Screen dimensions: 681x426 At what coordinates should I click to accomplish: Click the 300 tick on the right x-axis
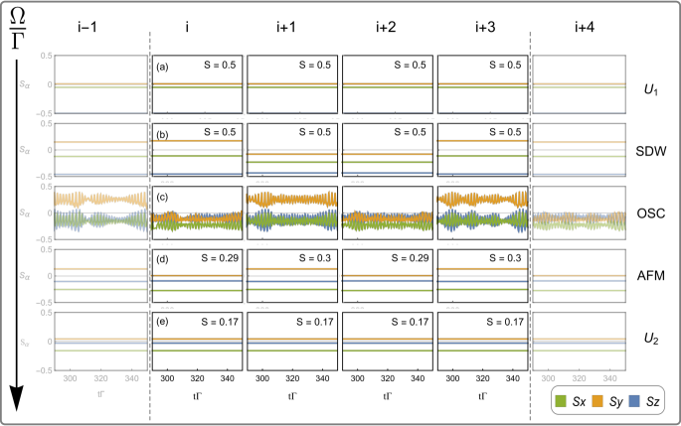(548, 378)
